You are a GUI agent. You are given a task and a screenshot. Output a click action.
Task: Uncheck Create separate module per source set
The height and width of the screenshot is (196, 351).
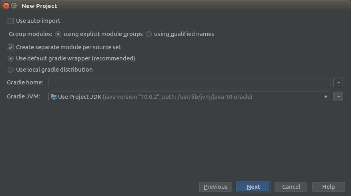point(10,48)
